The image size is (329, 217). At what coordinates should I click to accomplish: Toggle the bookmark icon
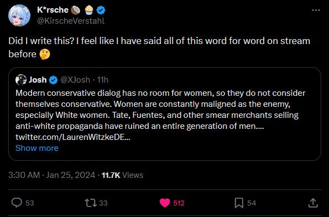tap(239, 203)
